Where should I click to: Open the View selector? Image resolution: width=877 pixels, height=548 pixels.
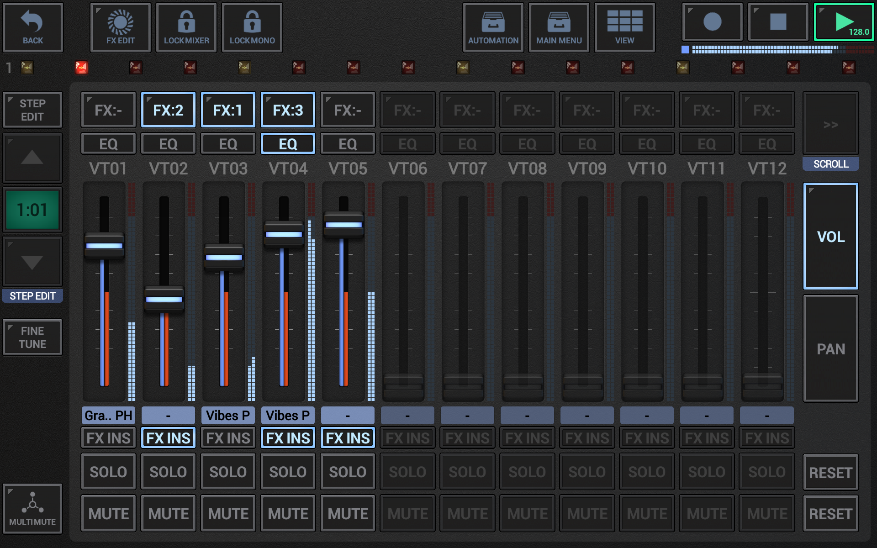point(624,27)
